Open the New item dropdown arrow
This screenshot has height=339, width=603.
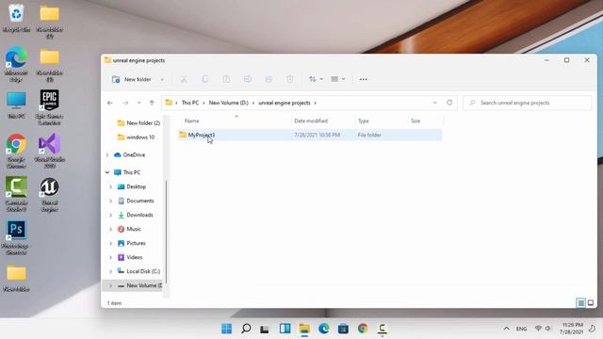pos(162,79)
